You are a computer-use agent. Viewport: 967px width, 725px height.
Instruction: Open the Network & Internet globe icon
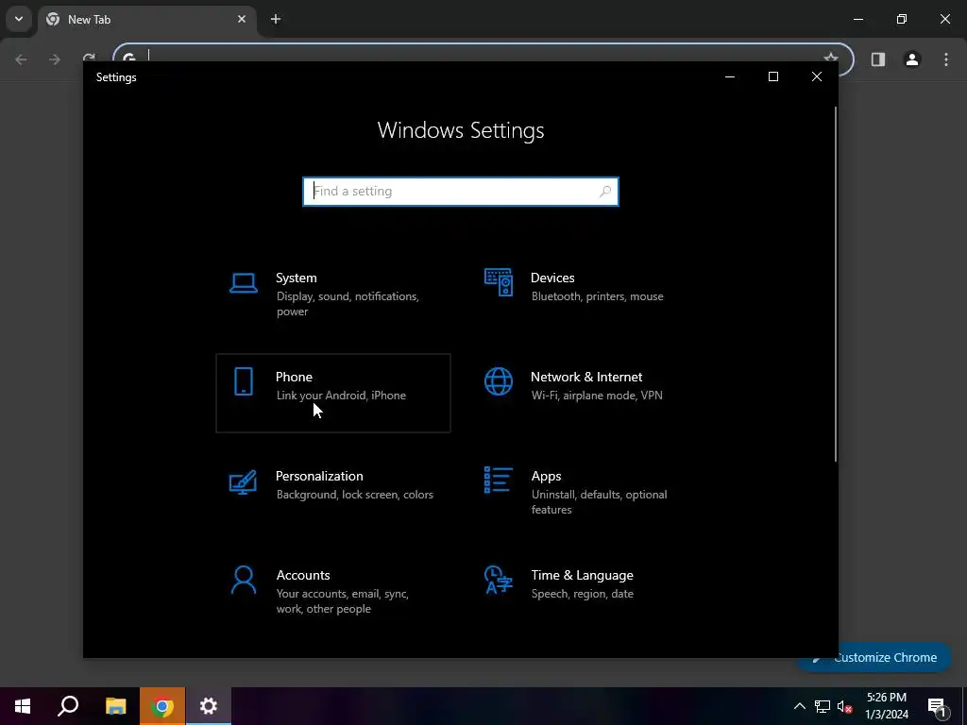tap(499, 381)
